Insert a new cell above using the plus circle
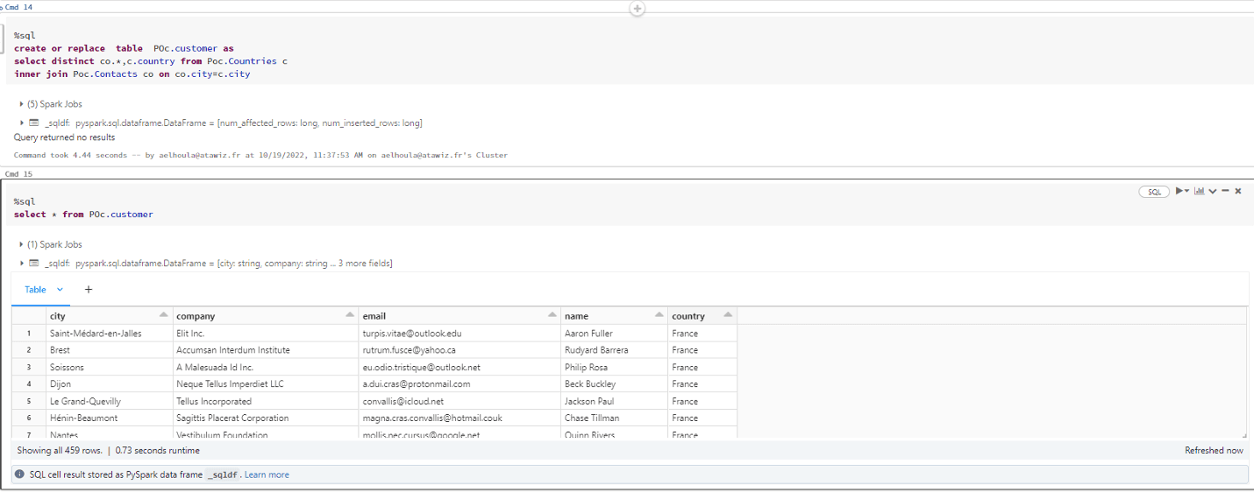Screen dimensions: 1254x492 coord(638,8)
